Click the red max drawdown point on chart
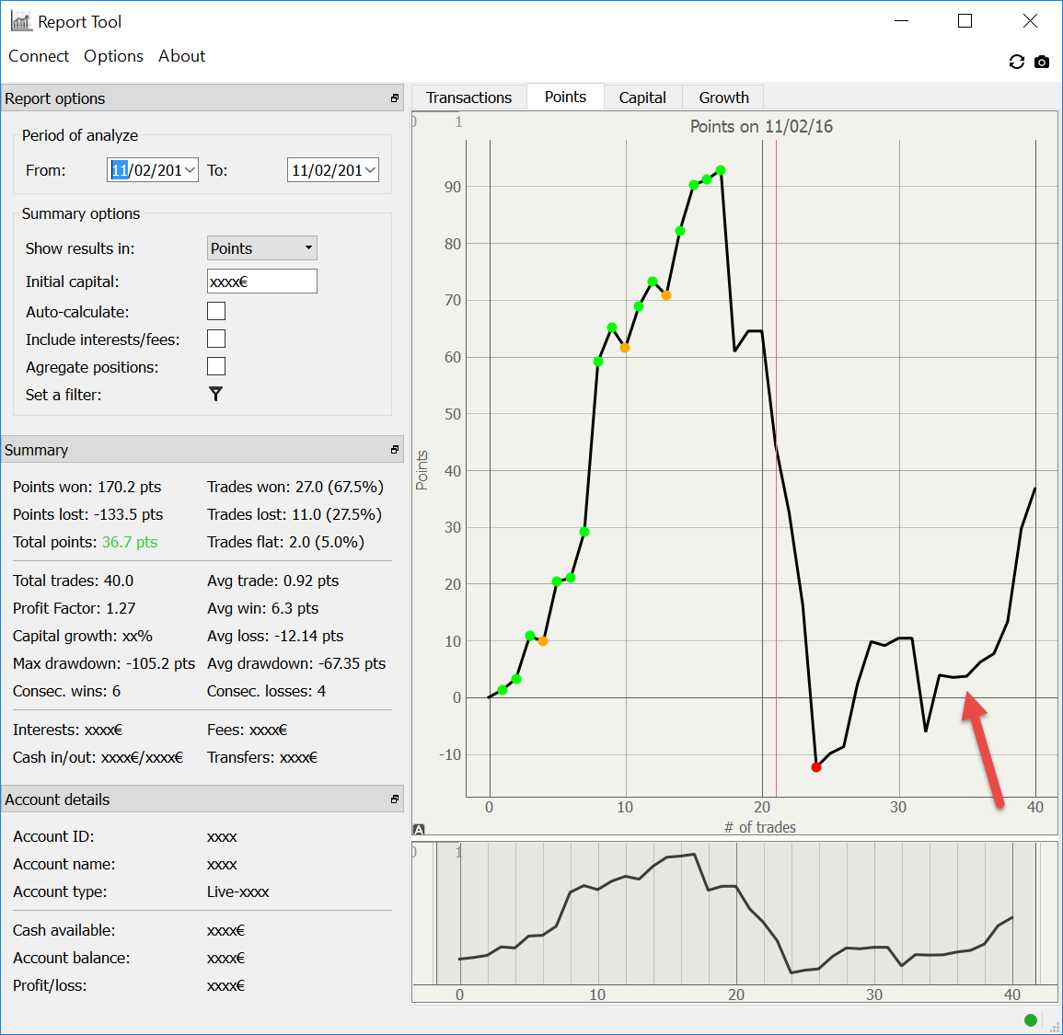This screenshot has height=1035, width=1063. (x=816, y=767)
